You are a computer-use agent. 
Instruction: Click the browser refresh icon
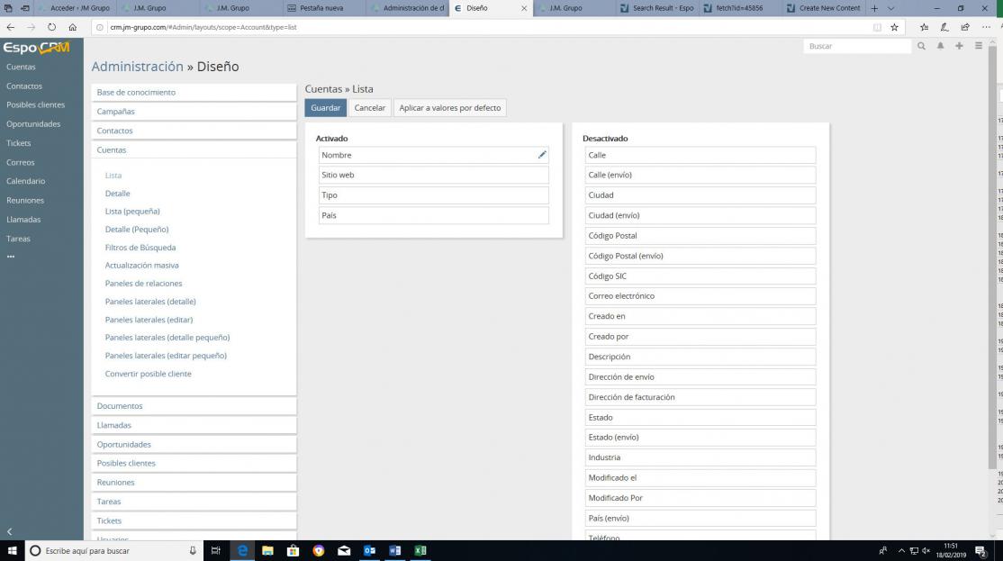(x=51, y=27)
